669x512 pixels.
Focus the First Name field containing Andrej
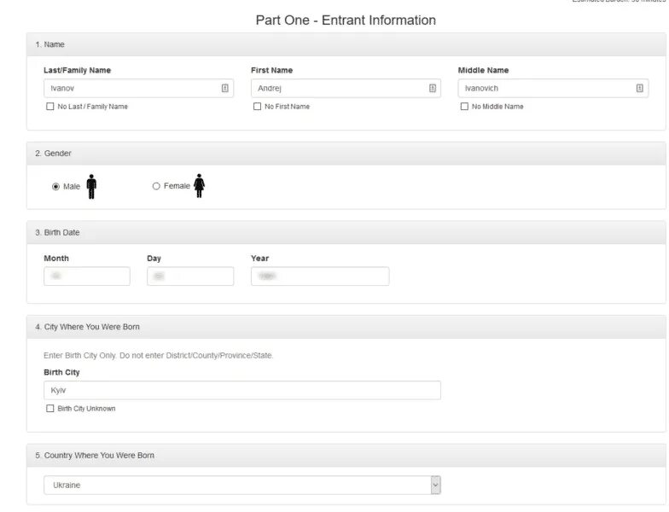tap(337, 88)
